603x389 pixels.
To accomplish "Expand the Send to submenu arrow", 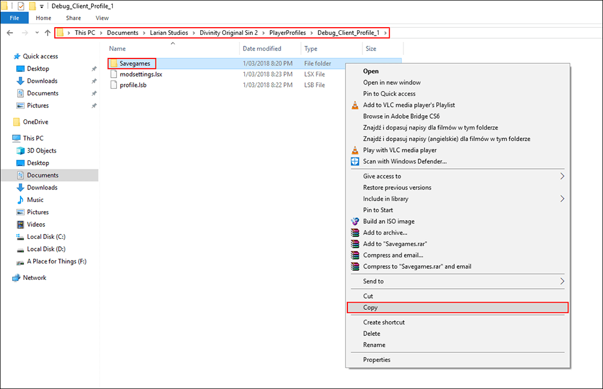I will [x=562, y=281].
